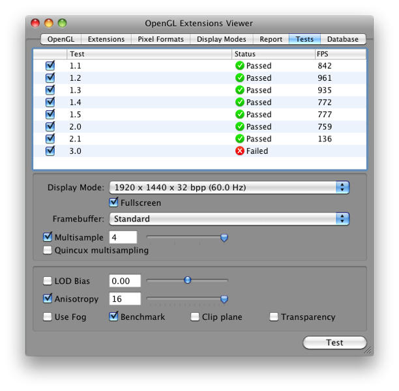399x391 pixels.
Task: Click the green Passed icon for test 1.2
Action: (x=240, y=78)
